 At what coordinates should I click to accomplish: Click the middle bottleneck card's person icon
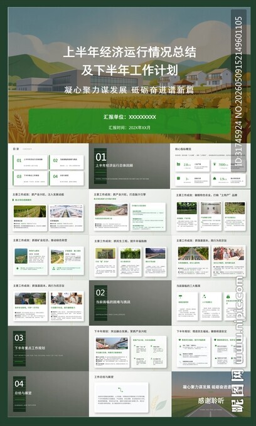[x=204, y=296]
